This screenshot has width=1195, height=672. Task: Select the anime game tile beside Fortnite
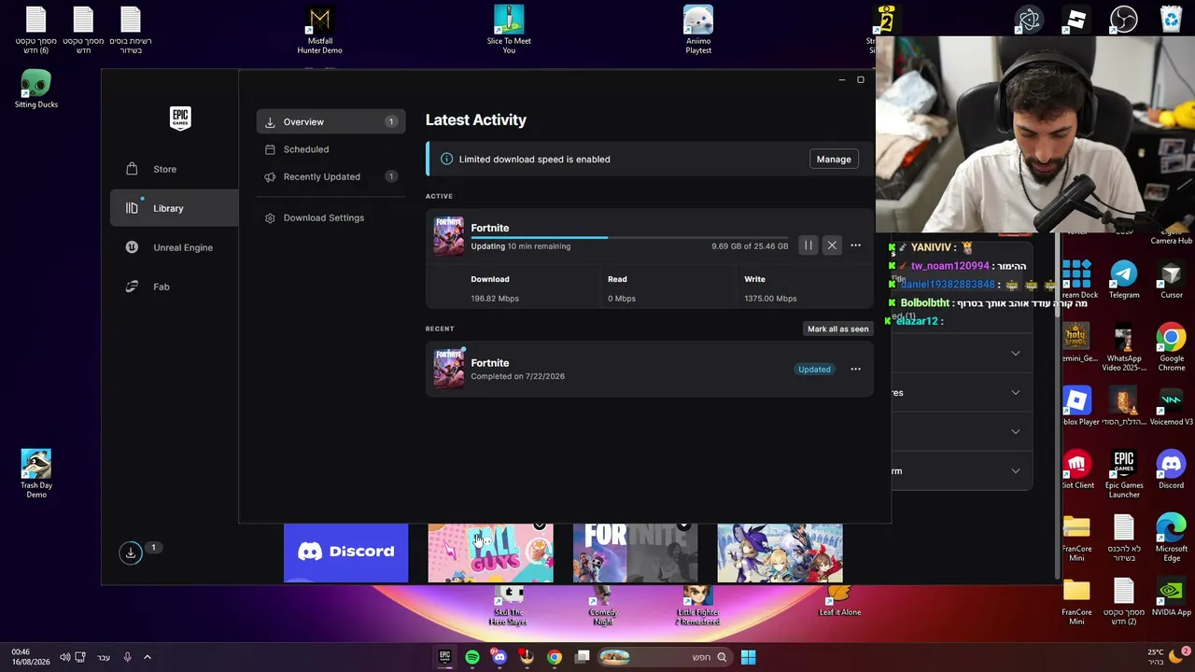[x=780, y=553]
